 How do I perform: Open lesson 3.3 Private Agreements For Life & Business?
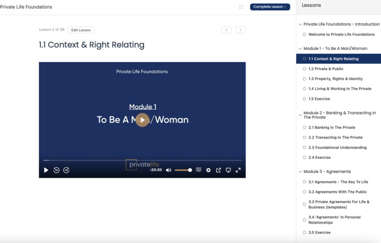339,204
